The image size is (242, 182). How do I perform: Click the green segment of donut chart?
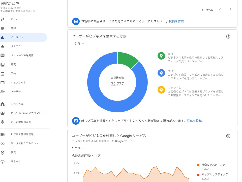[127, 59]
